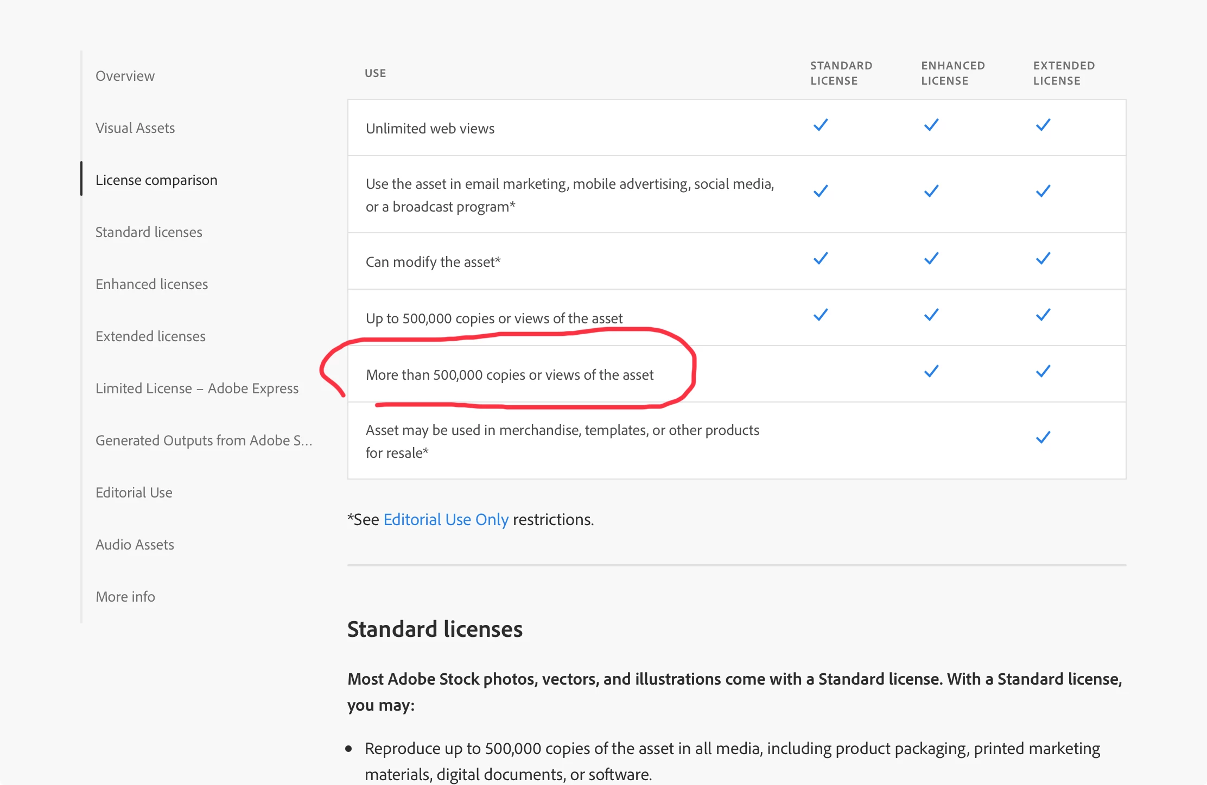
Task: Open Limited License – Adobe Express
Action: pos(197,388)
